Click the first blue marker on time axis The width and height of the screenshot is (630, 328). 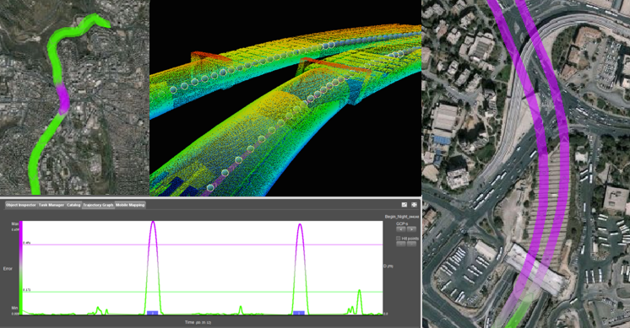pyautogui.click(x=152, y=313)
